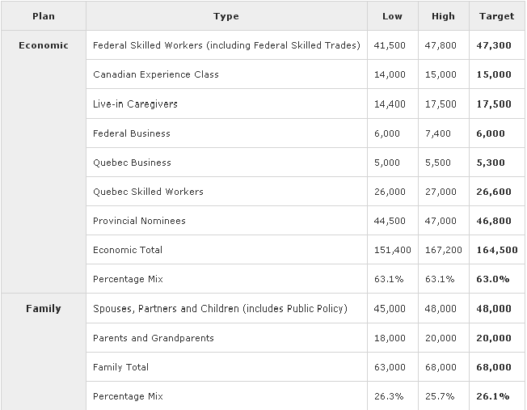Click the 47,300 target value
The image size is (527, 410).
pyautogui.click(x=496, y=45)
